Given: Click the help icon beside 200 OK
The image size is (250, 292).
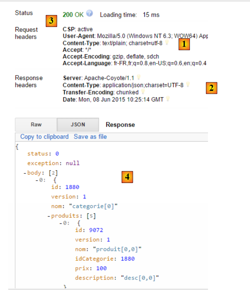Looking at the screenshot, I should coord(89,14).
